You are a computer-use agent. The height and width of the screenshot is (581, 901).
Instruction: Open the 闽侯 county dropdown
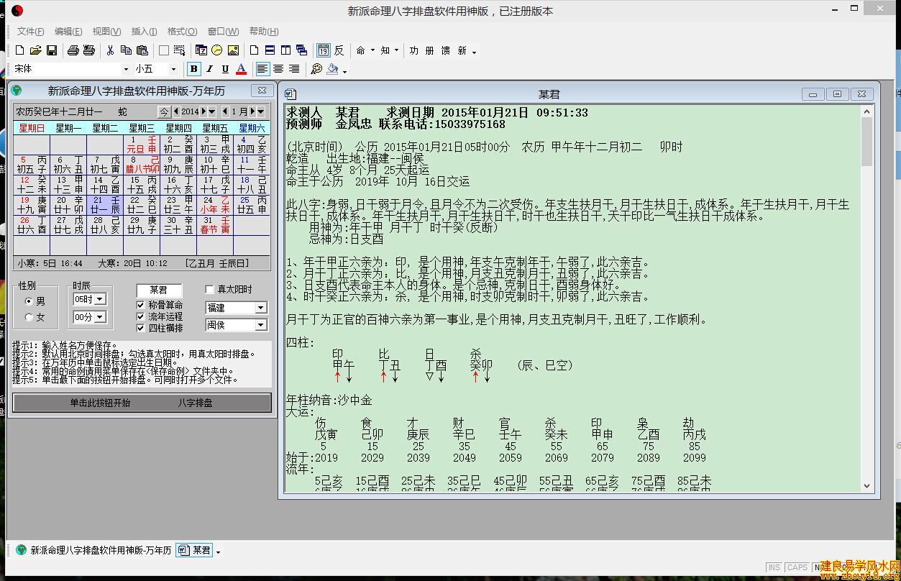pos(261,325)
